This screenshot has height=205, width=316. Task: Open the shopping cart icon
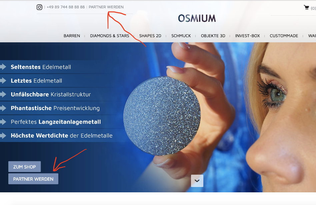[x=306, y=7]
